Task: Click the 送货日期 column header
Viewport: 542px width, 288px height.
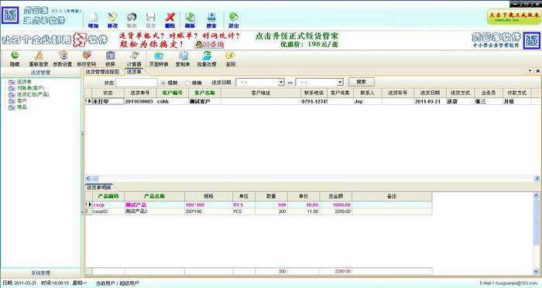Action: pos(430,93)
